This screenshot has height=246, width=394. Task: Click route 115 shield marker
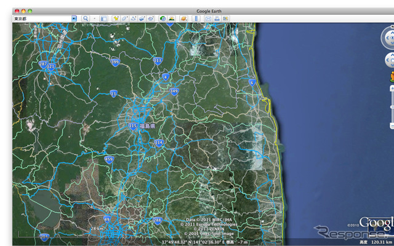point(132,126)
